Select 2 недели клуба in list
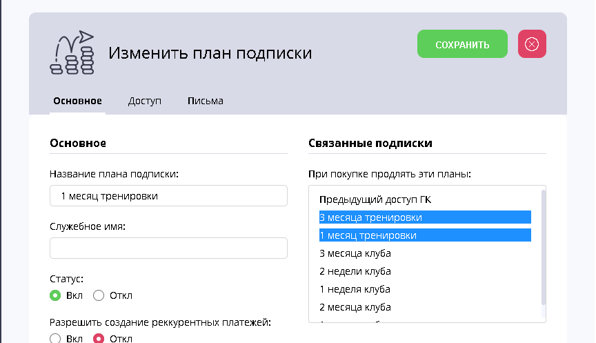 click(x=425, y=271)
